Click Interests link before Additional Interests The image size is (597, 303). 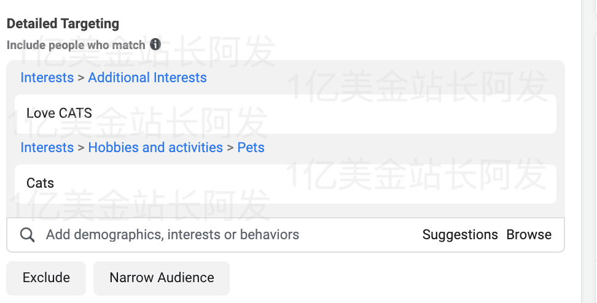tap(47, 78)
